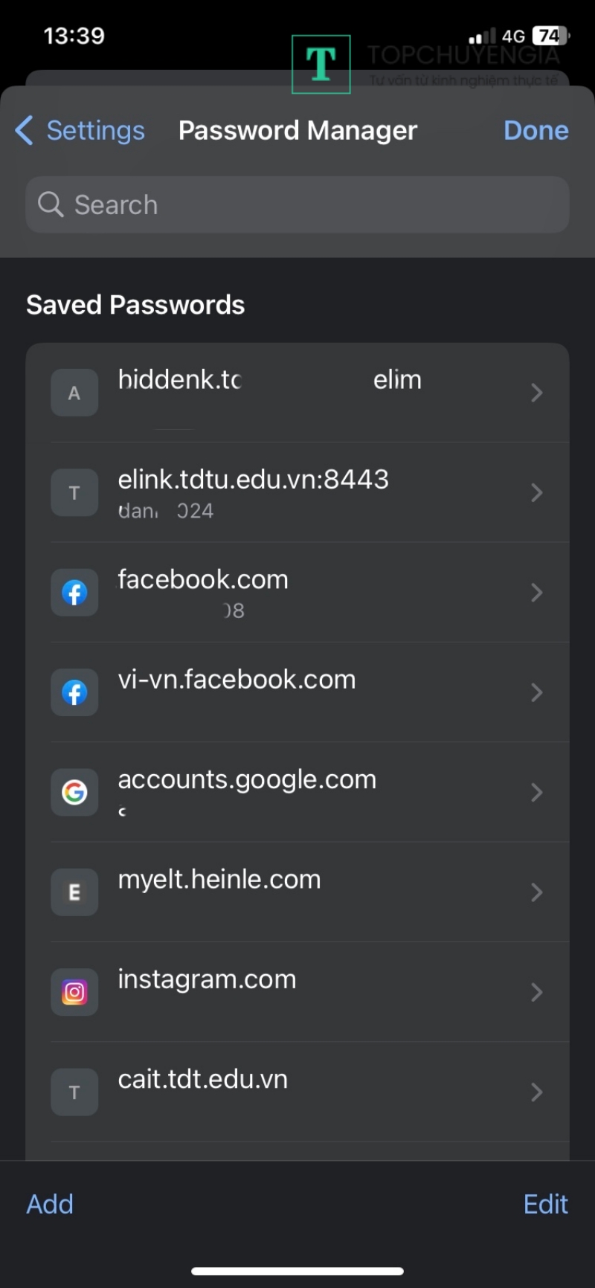Screen dimensions: 595x1288
Task: Tap the Instagram logo icon
Action: pos(74,992)
